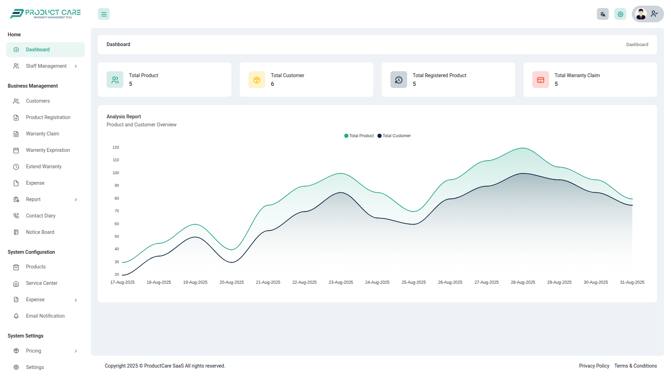Click the hamburger menu sidebar toggle

104,14
